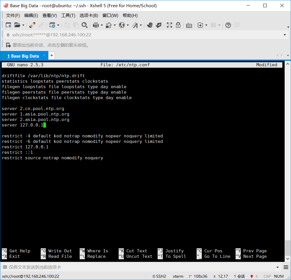Click the new tab plus-box toolbar icon

point(200,25)
